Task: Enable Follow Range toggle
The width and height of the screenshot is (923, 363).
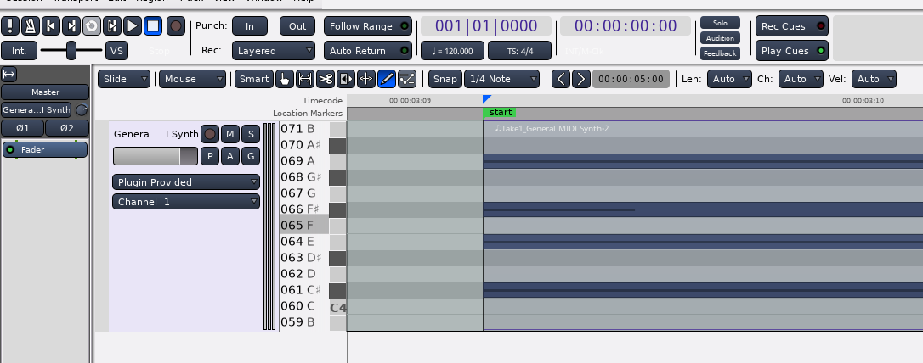Action: pos(369,26)
